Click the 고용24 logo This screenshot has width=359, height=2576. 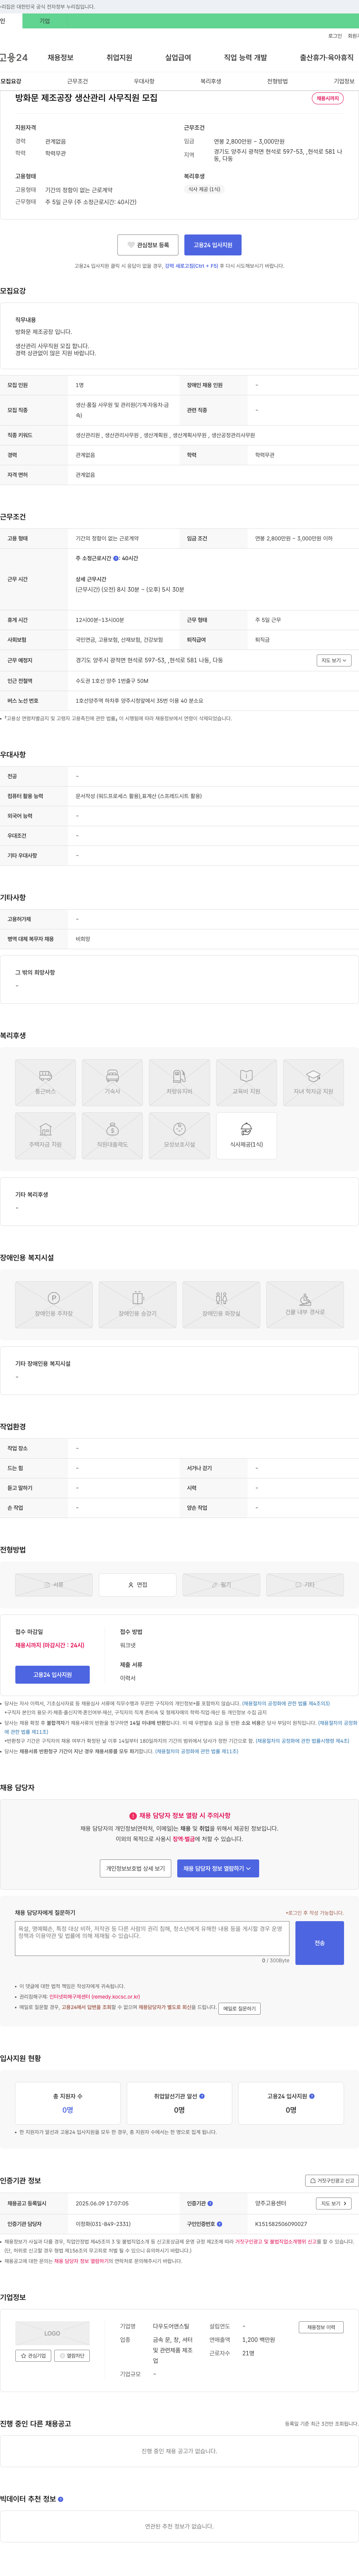click(14, 58)
